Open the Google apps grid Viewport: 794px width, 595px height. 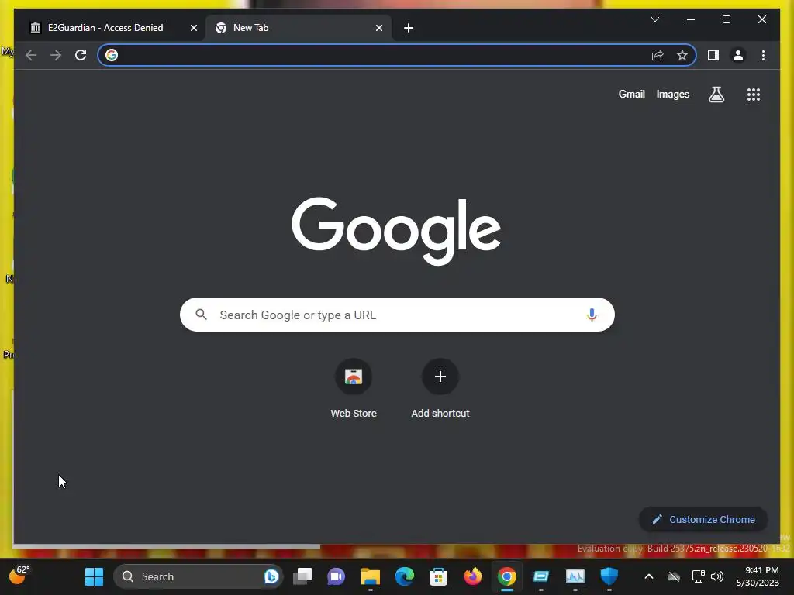point(754,95)
